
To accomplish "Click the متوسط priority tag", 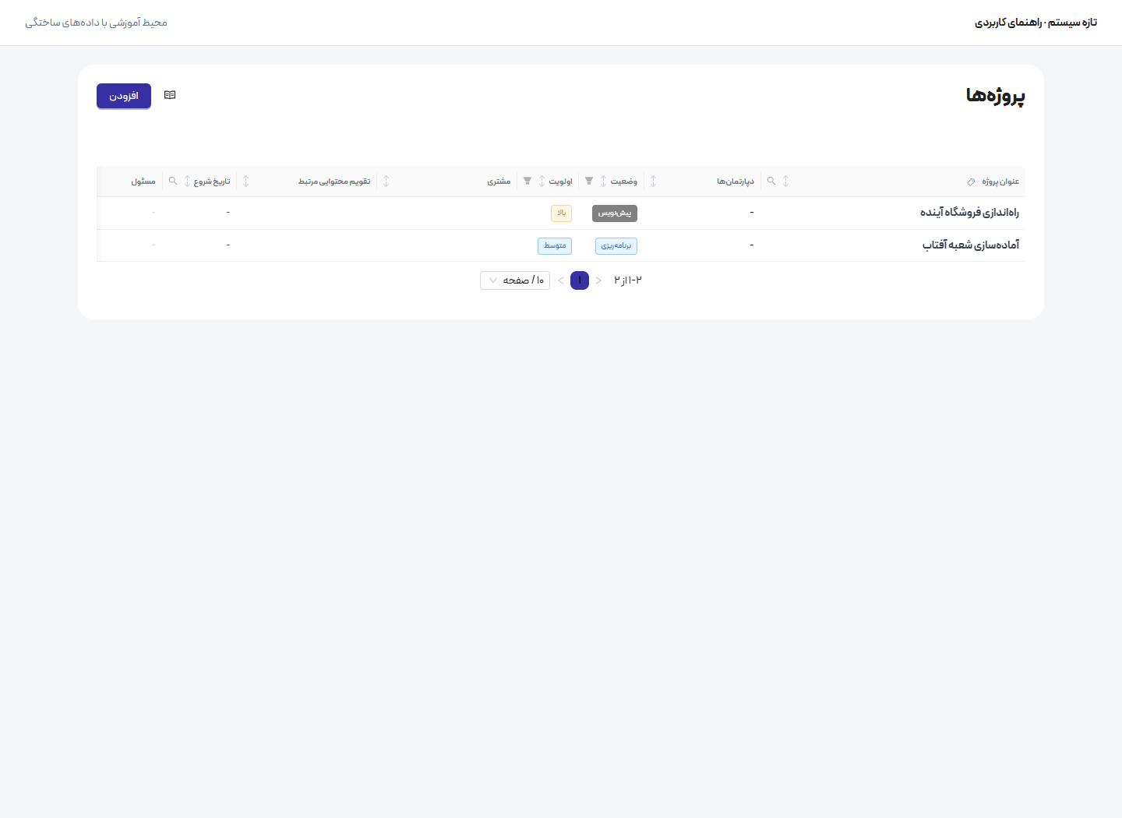I will click(555, 246).
